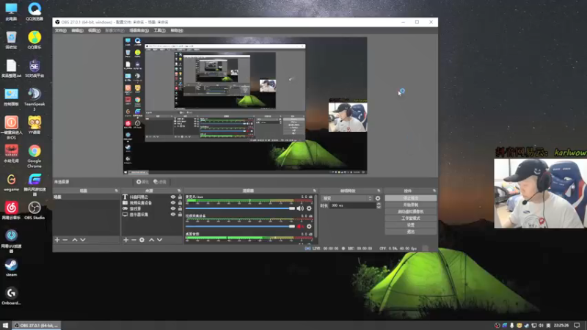The width and height of the screenshot is (587, 330).
Task: Open the 工具 menu
Action: point(159,31)
